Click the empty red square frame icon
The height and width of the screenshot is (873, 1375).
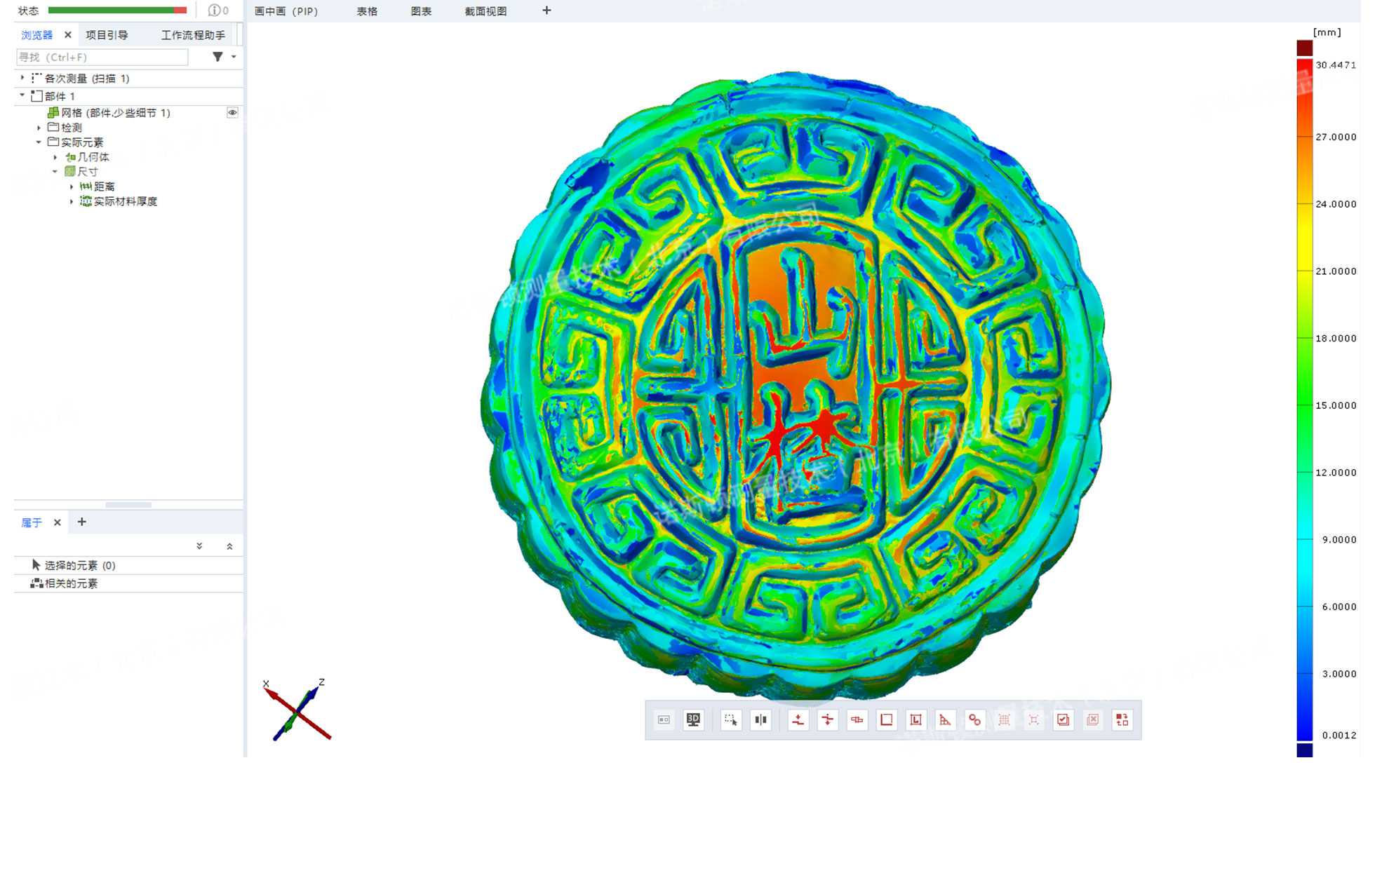(x=887, y=719)
